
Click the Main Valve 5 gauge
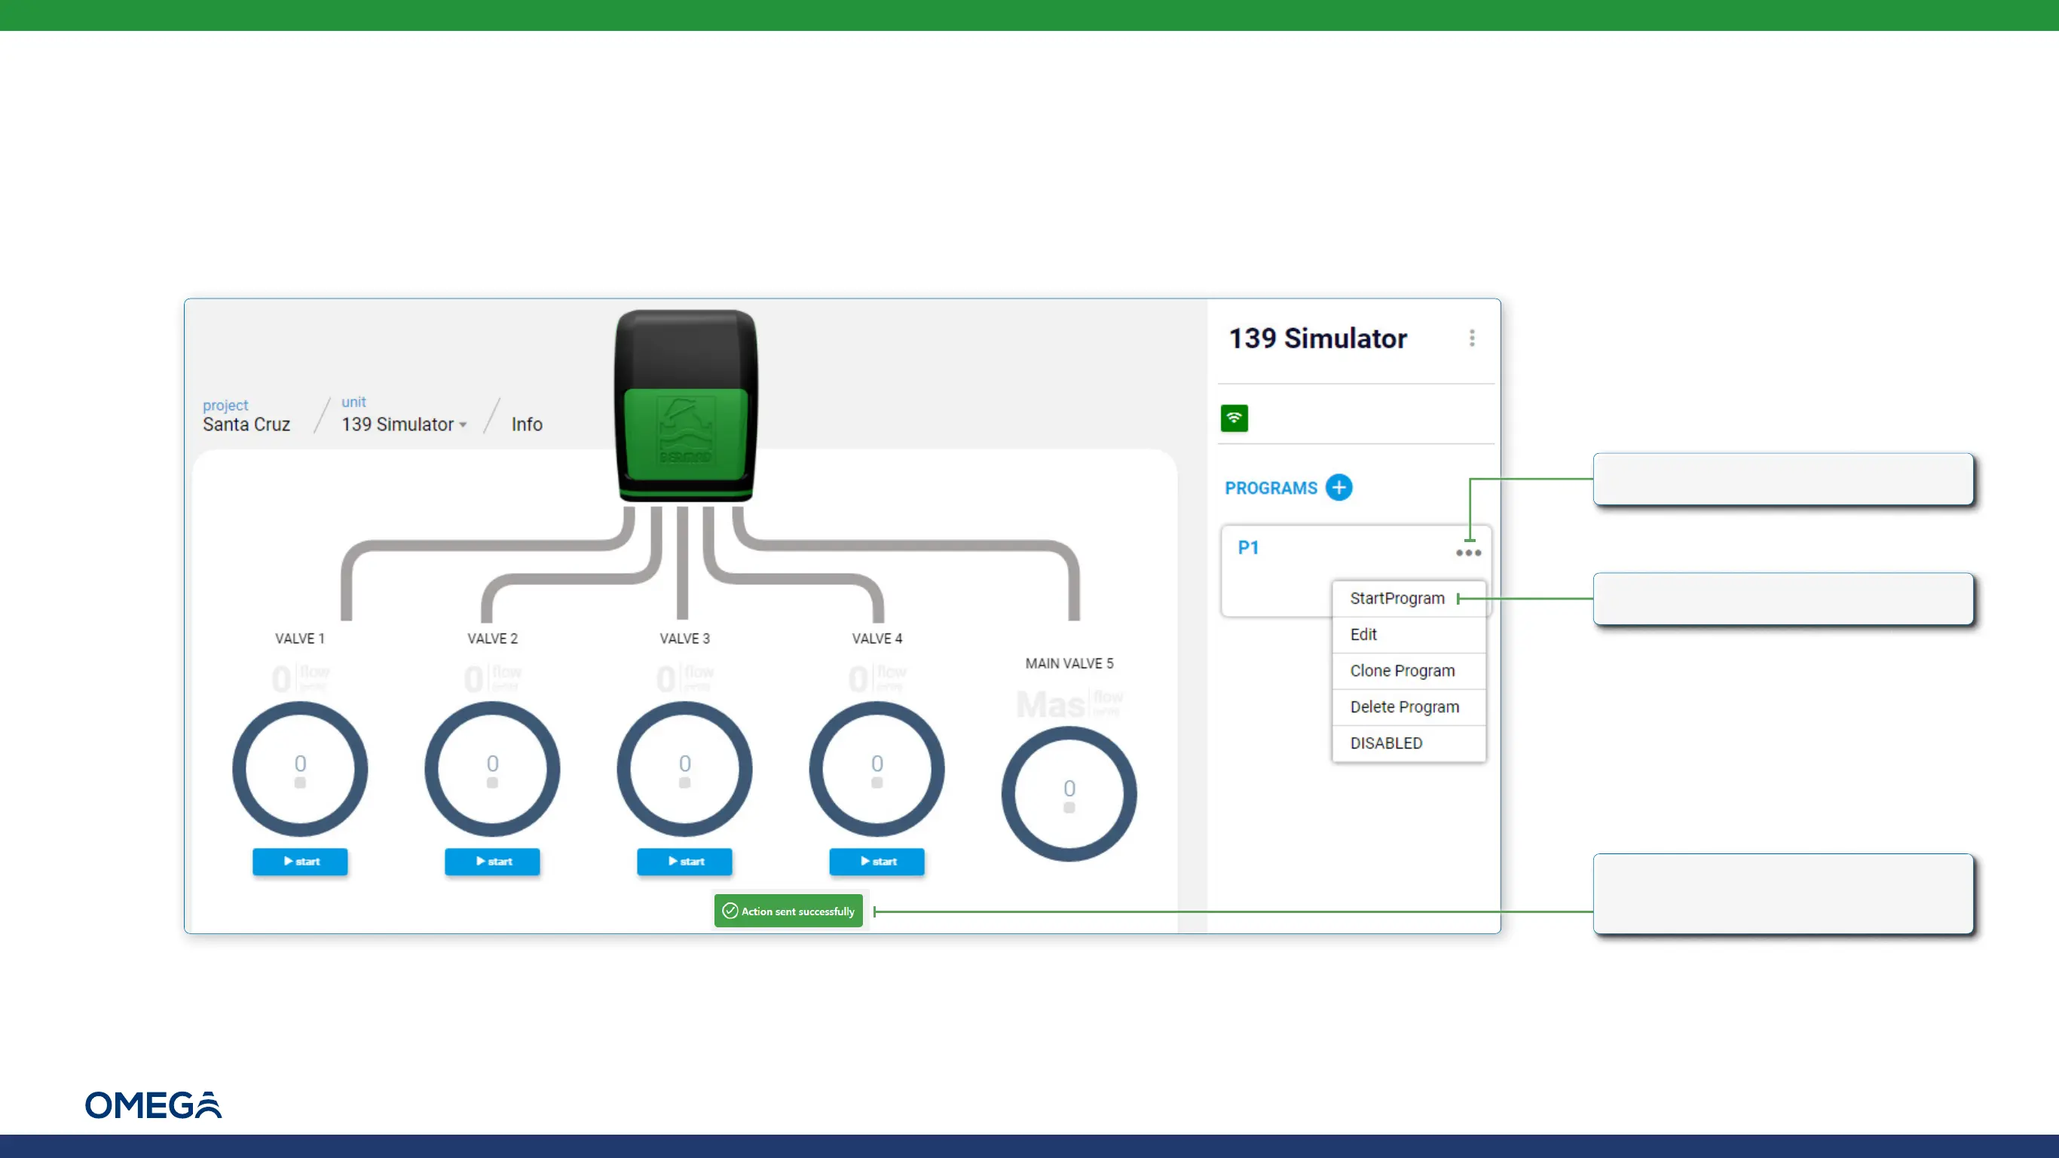point(1069,793)
